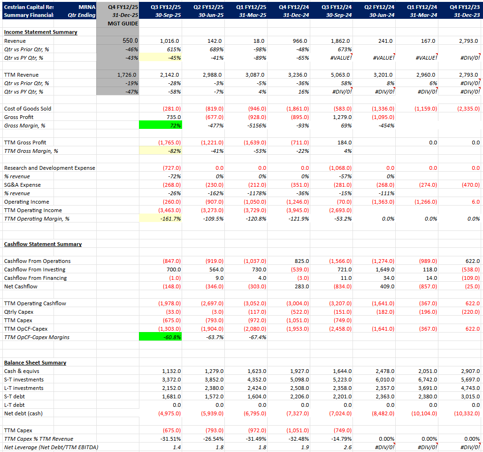
Task: Select the green 72% gross margin cell
Action: 161,126
